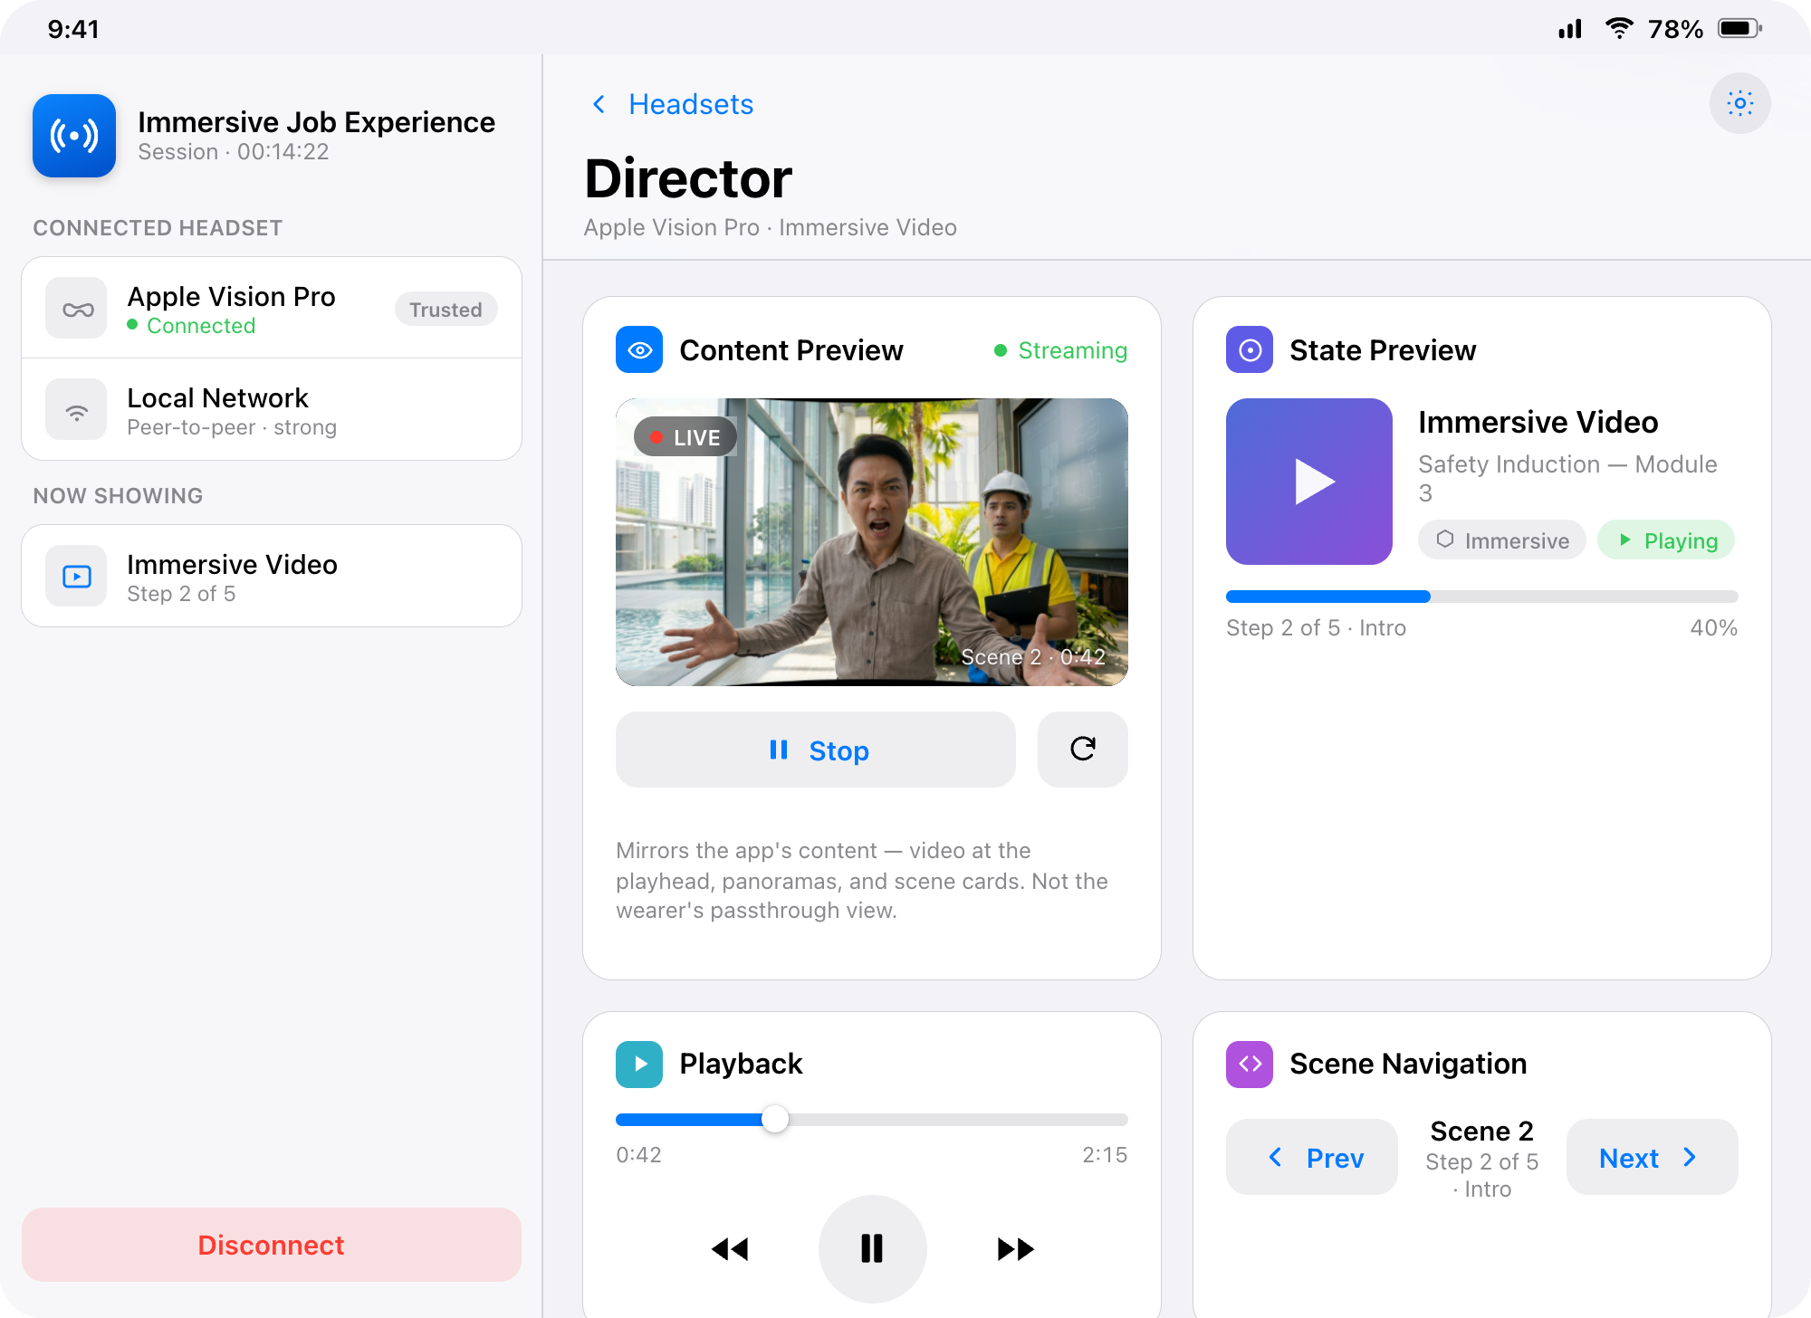
Task: Open the live video preview thumbnail
Action: coord(872,542)
